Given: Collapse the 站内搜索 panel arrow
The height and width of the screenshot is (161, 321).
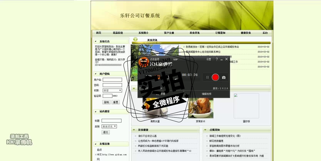Looking at the screenshot, I should [x=95, y=112].
